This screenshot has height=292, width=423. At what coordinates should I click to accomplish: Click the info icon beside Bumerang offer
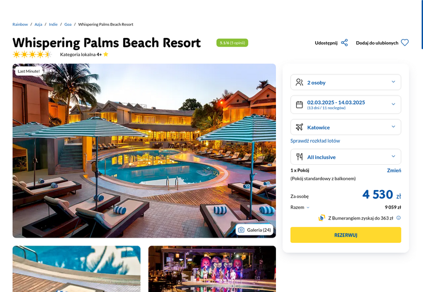(x=399, y=218)
